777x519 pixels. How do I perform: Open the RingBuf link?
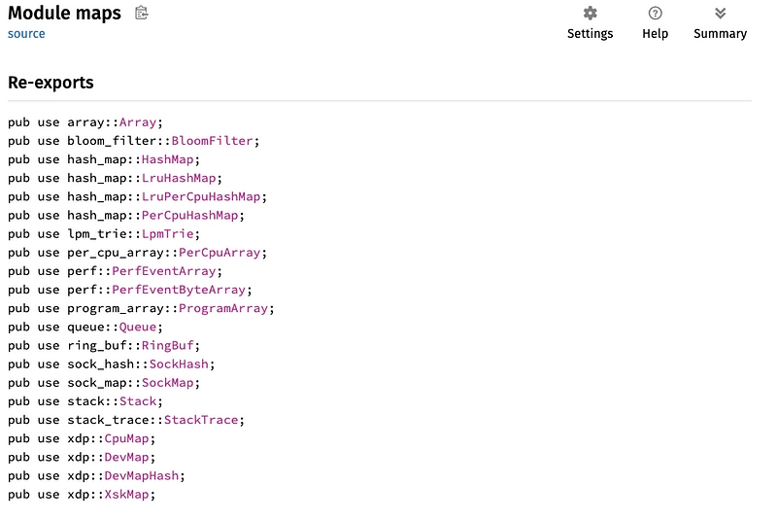tap(167, 345)
